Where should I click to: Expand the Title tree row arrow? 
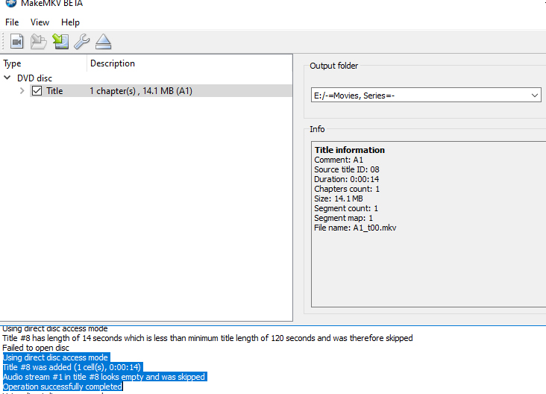(22, 91)
